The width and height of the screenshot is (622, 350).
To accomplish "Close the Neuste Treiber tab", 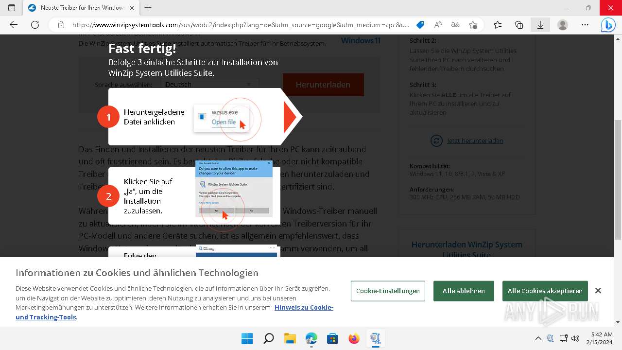I will [x=132, y=8].
